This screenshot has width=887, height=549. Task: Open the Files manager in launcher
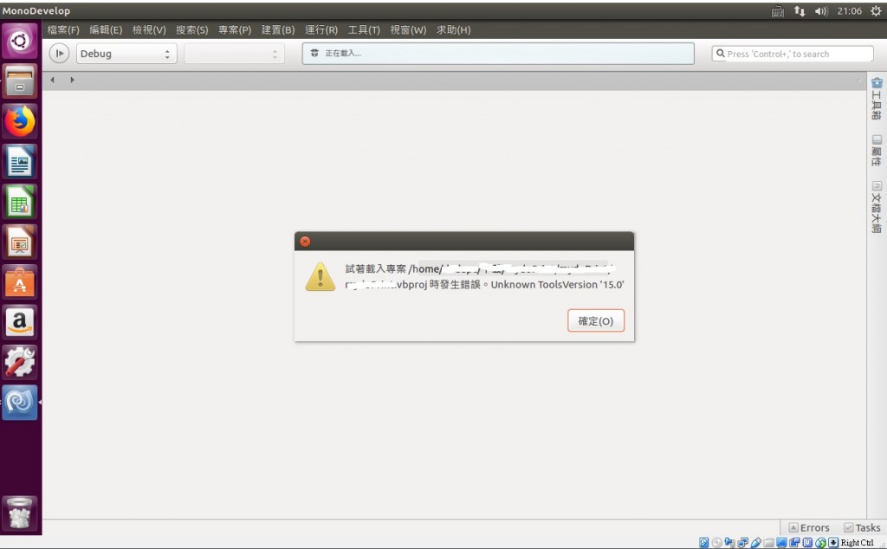coord(20,81)
